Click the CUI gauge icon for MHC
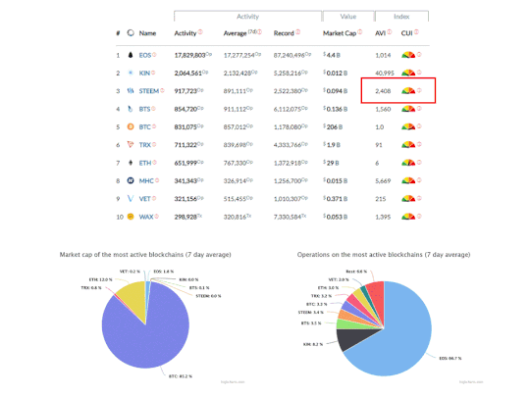The image size is (530, 397). pyautogui.click(x=408, y=180)
